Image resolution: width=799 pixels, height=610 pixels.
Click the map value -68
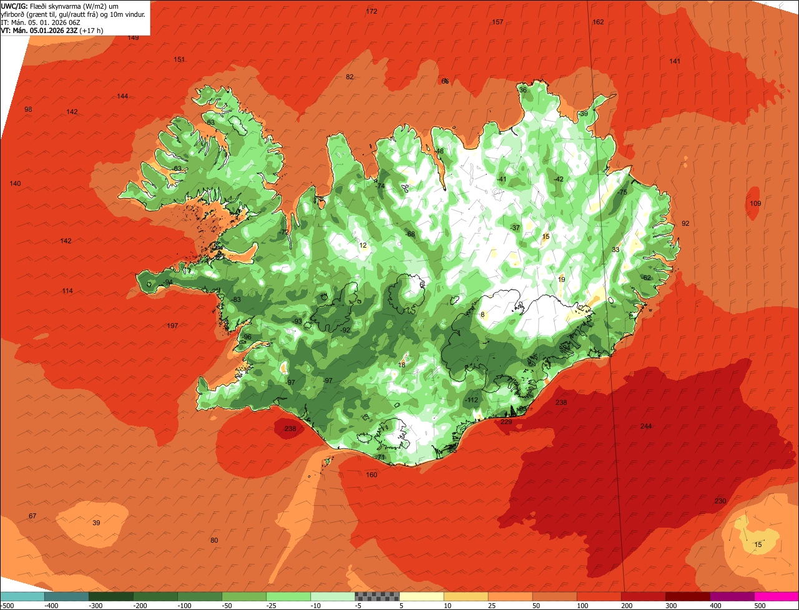tap(410, 234)
